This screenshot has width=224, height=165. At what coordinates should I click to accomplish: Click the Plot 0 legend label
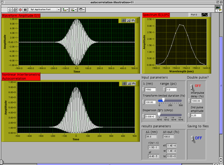194,15
